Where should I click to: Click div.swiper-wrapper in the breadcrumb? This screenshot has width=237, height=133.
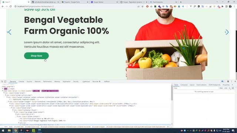pyautogui.click(x=99, y=127)
